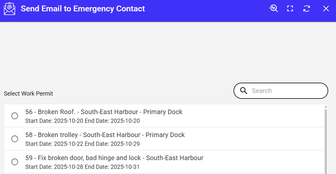336x174 pixels.
Task: Click the 'Send Email to Emergency Contact' title
Action: click(83, 9)
